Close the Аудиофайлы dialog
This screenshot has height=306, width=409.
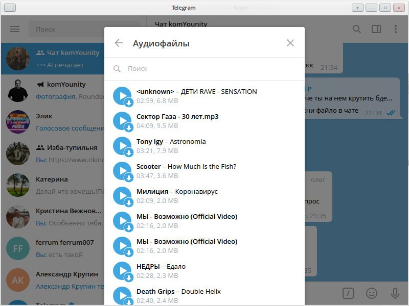[x=290, y=43]
